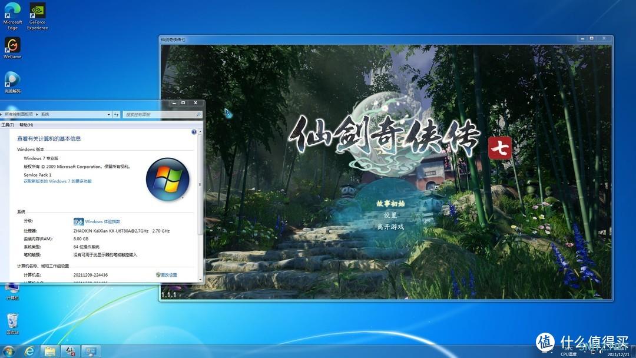Click the help icon in the System window
The image size is (636, 358).
coord(194,132)
